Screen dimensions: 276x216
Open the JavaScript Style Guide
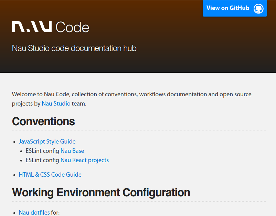[x=47, y=141]
